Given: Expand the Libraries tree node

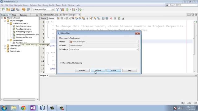Looking at the screenshot, I should pos(5,48).
